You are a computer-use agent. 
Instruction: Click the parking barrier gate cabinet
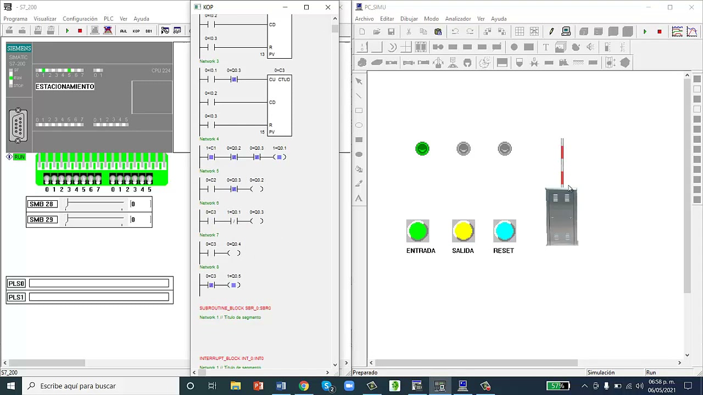[x=561, y=217]
